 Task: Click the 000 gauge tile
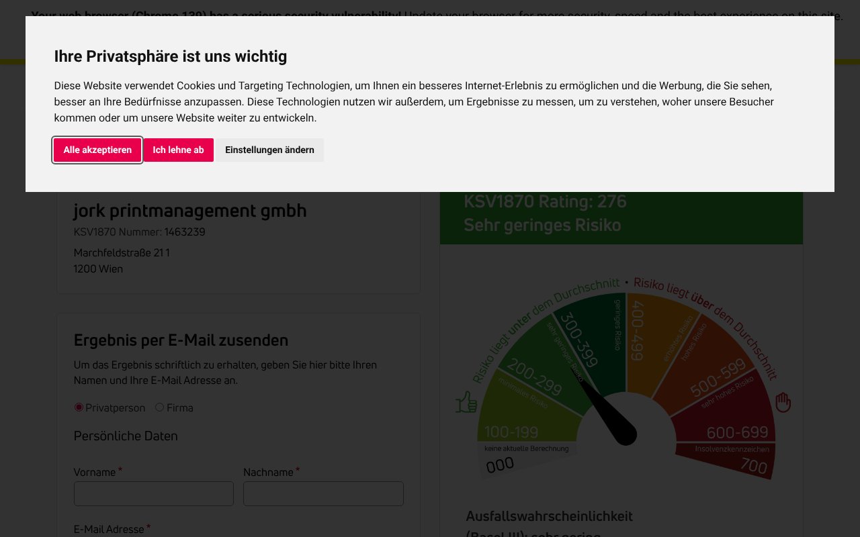click(500, 462)
